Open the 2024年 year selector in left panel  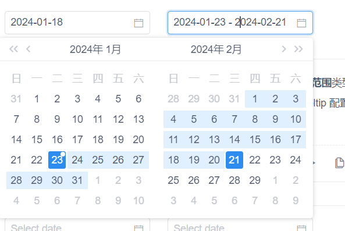pyautogui.click(x=87, y=49)
